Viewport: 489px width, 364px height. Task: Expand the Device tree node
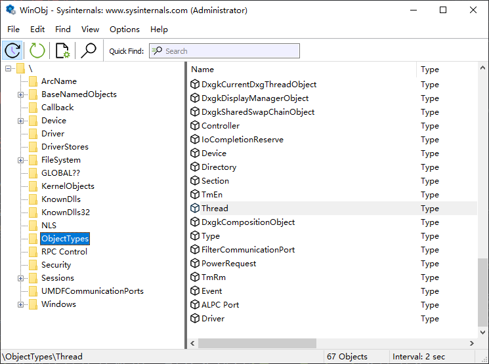click(x=20, y=121)
